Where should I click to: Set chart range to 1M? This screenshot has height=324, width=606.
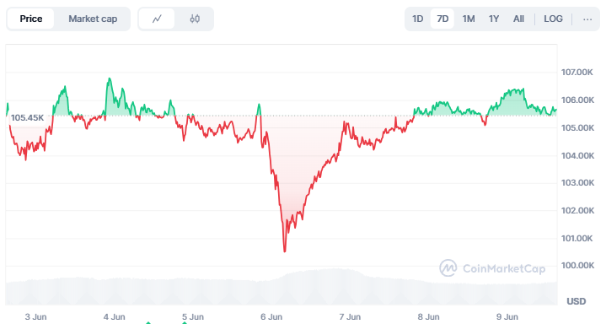[x=469, y=19]
